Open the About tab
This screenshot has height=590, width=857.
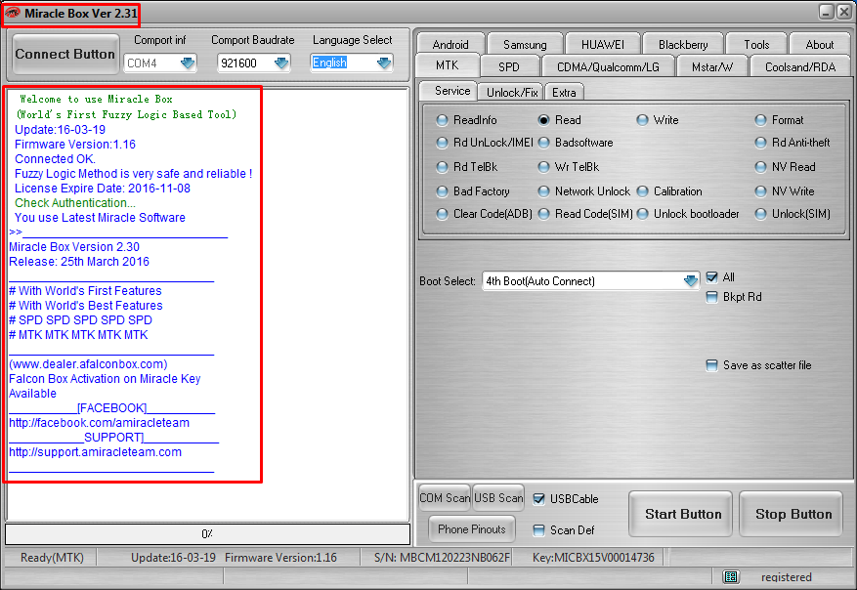pyautogui.click(x=819, y=44)
